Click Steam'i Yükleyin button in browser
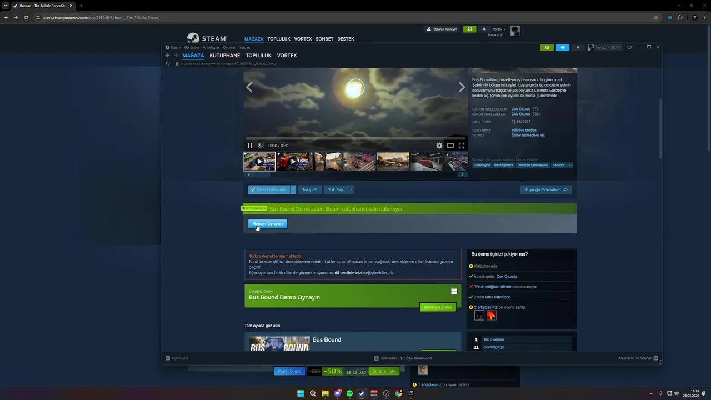 coord(442,29)
